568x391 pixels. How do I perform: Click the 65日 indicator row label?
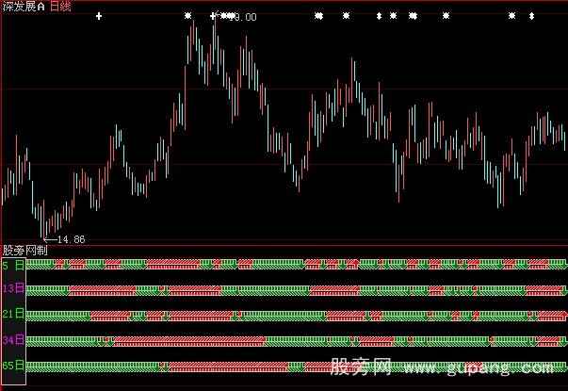click(x=13, y=365)
